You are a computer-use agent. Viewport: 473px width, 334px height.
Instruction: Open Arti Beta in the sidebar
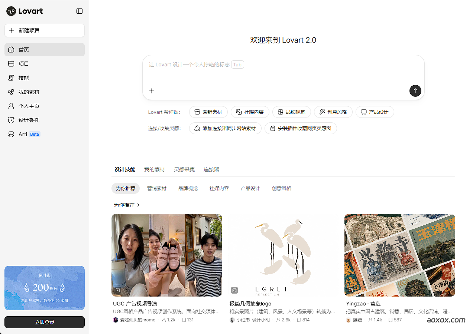[x=45, y=134]
